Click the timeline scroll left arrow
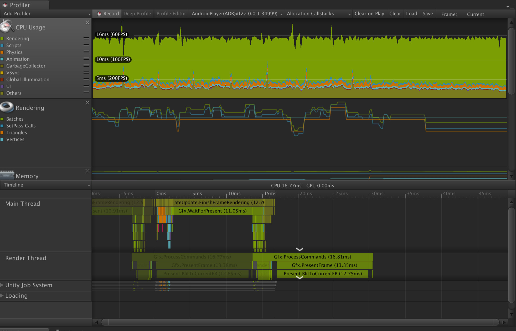Viewport: 516px width, 331px height. [x=96, y=322]
